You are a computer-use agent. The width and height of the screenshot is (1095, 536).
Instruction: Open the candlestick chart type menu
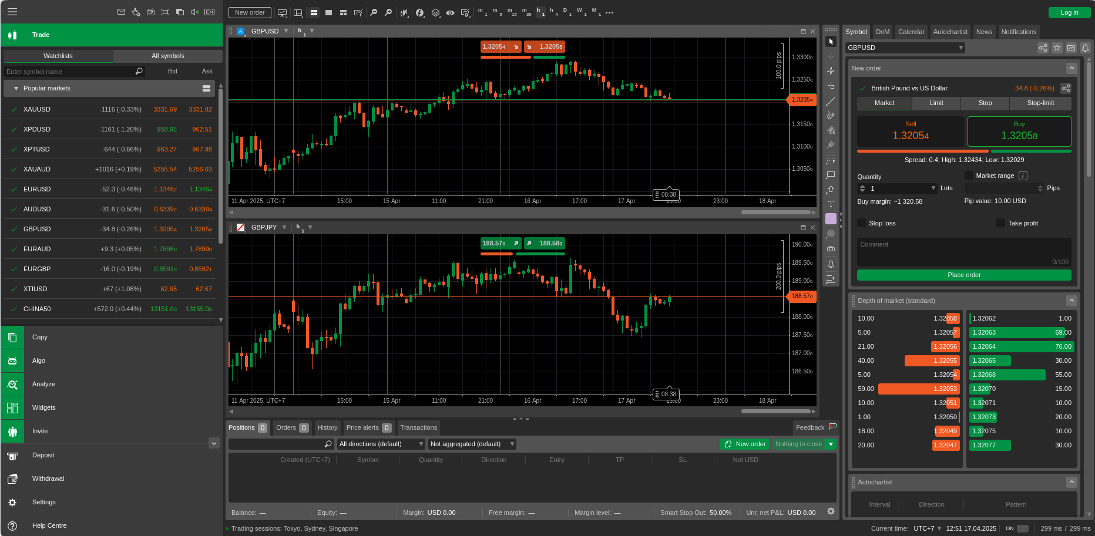pyautogui.click(x=404, y=12)
